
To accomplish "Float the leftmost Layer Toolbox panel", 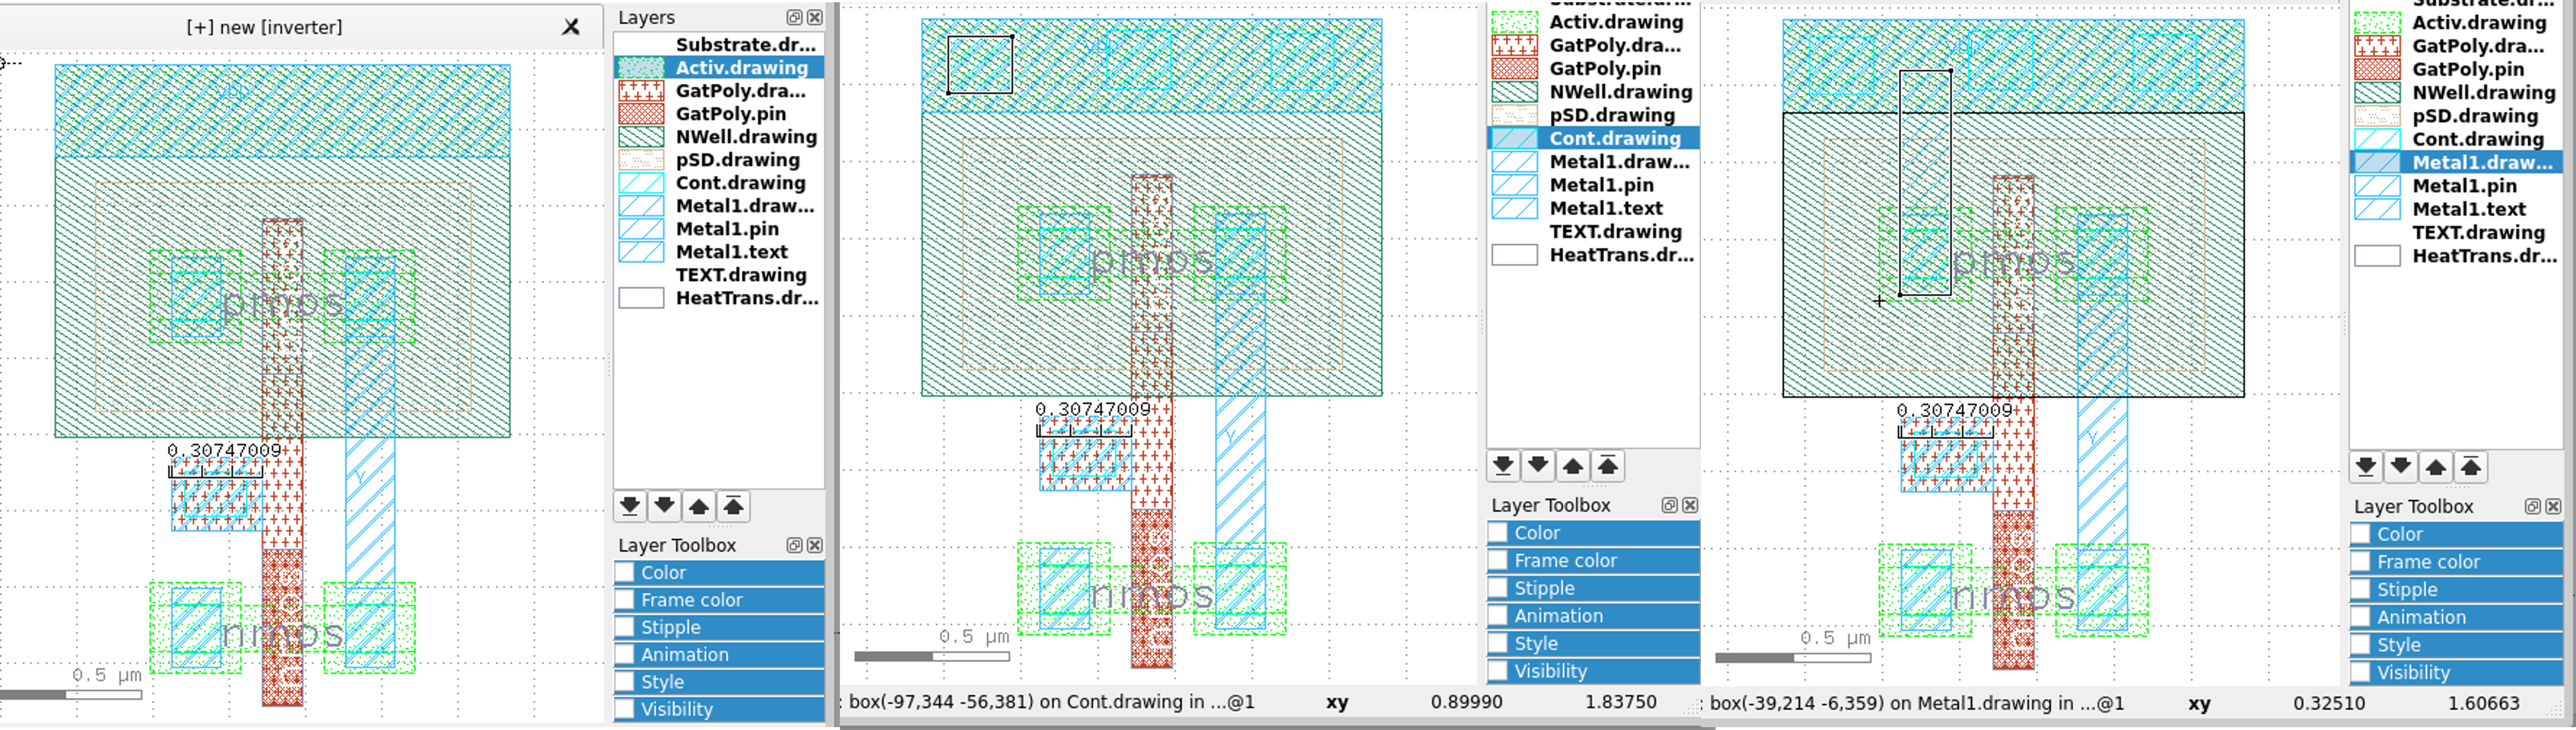I will click(794, 545).
